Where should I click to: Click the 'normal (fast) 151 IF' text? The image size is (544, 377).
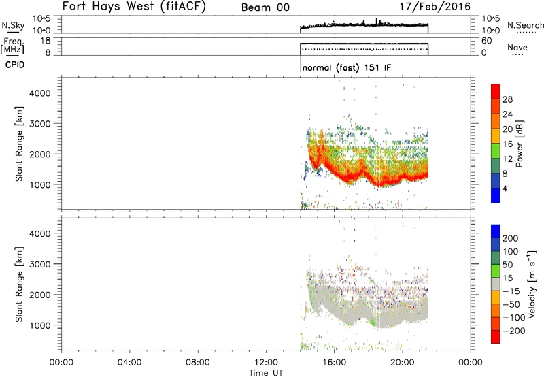[347, 67]
